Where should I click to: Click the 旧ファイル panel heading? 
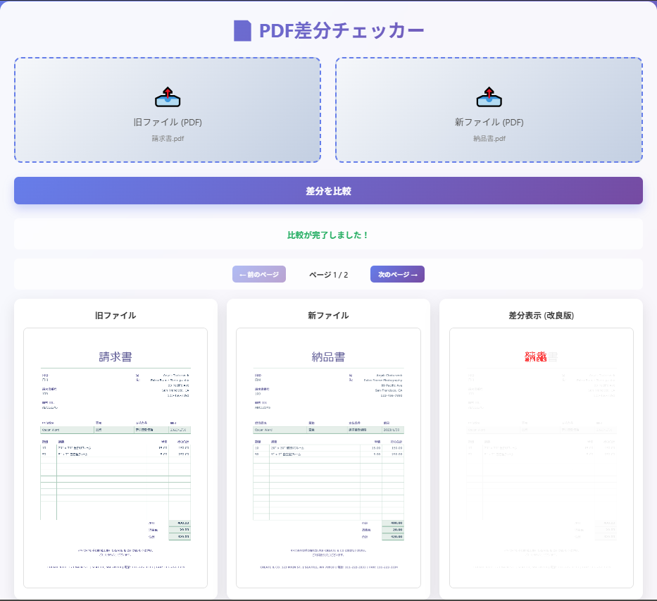pos(115,315)
